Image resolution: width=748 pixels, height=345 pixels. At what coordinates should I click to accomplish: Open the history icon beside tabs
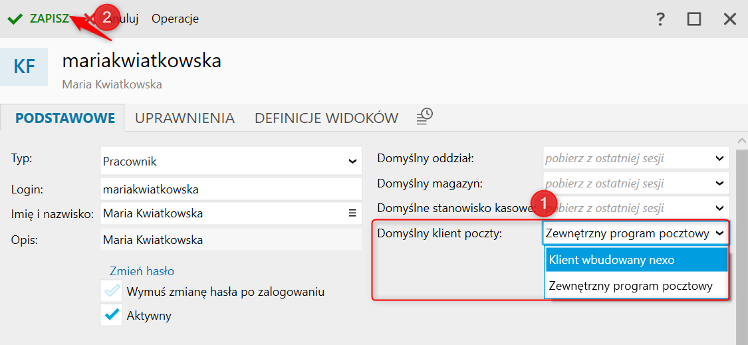pos(424,117)
